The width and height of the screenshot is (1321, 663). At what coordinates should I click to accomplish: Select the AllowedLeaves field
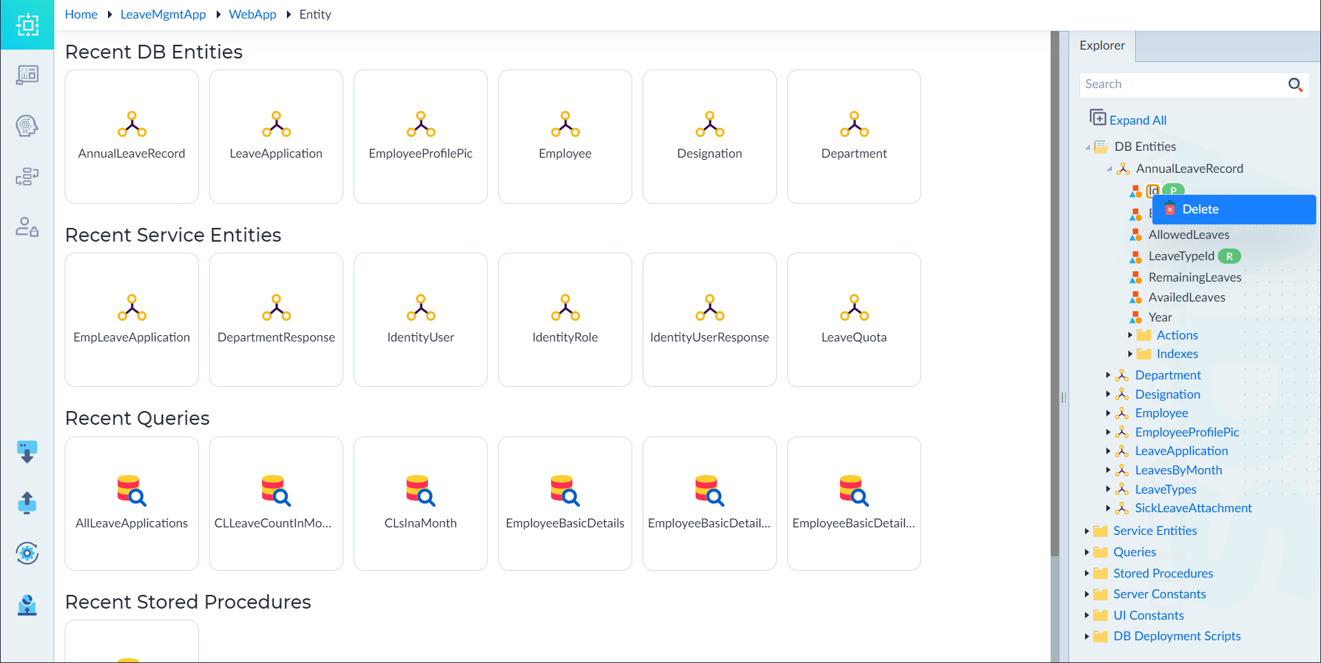point(1188,235)
